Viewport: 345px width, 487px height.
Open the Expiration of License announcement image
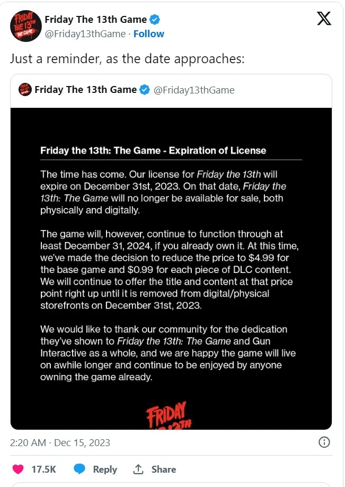click(171, 269)
